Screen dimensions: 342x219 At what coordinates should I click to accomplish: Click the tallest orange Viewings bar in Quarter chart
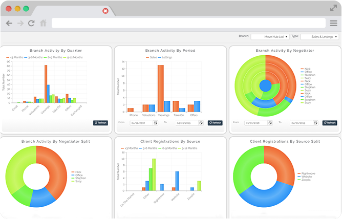coord(46,84)
